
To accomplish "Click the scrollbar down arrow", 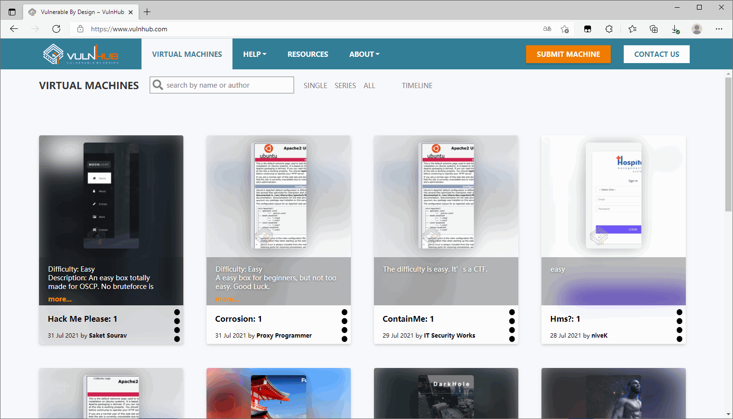I will pos(729,414).
